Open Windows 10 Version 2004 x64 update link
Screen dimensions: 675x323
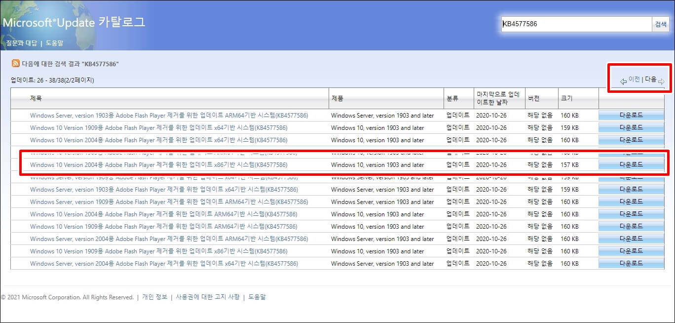[158, 140]
